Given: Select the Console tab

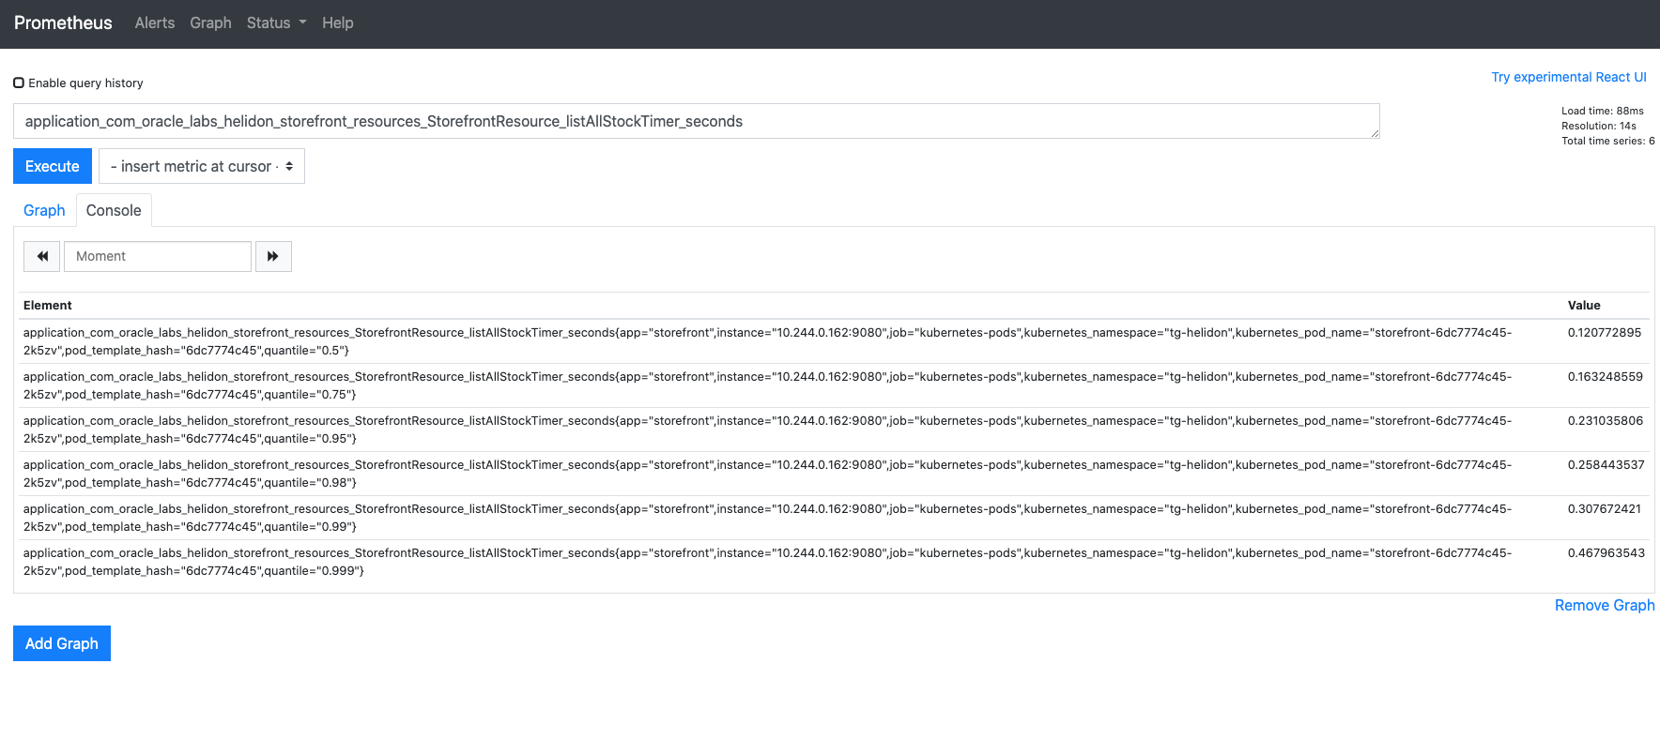Looking at the screenshot, I should coord(114,210).
